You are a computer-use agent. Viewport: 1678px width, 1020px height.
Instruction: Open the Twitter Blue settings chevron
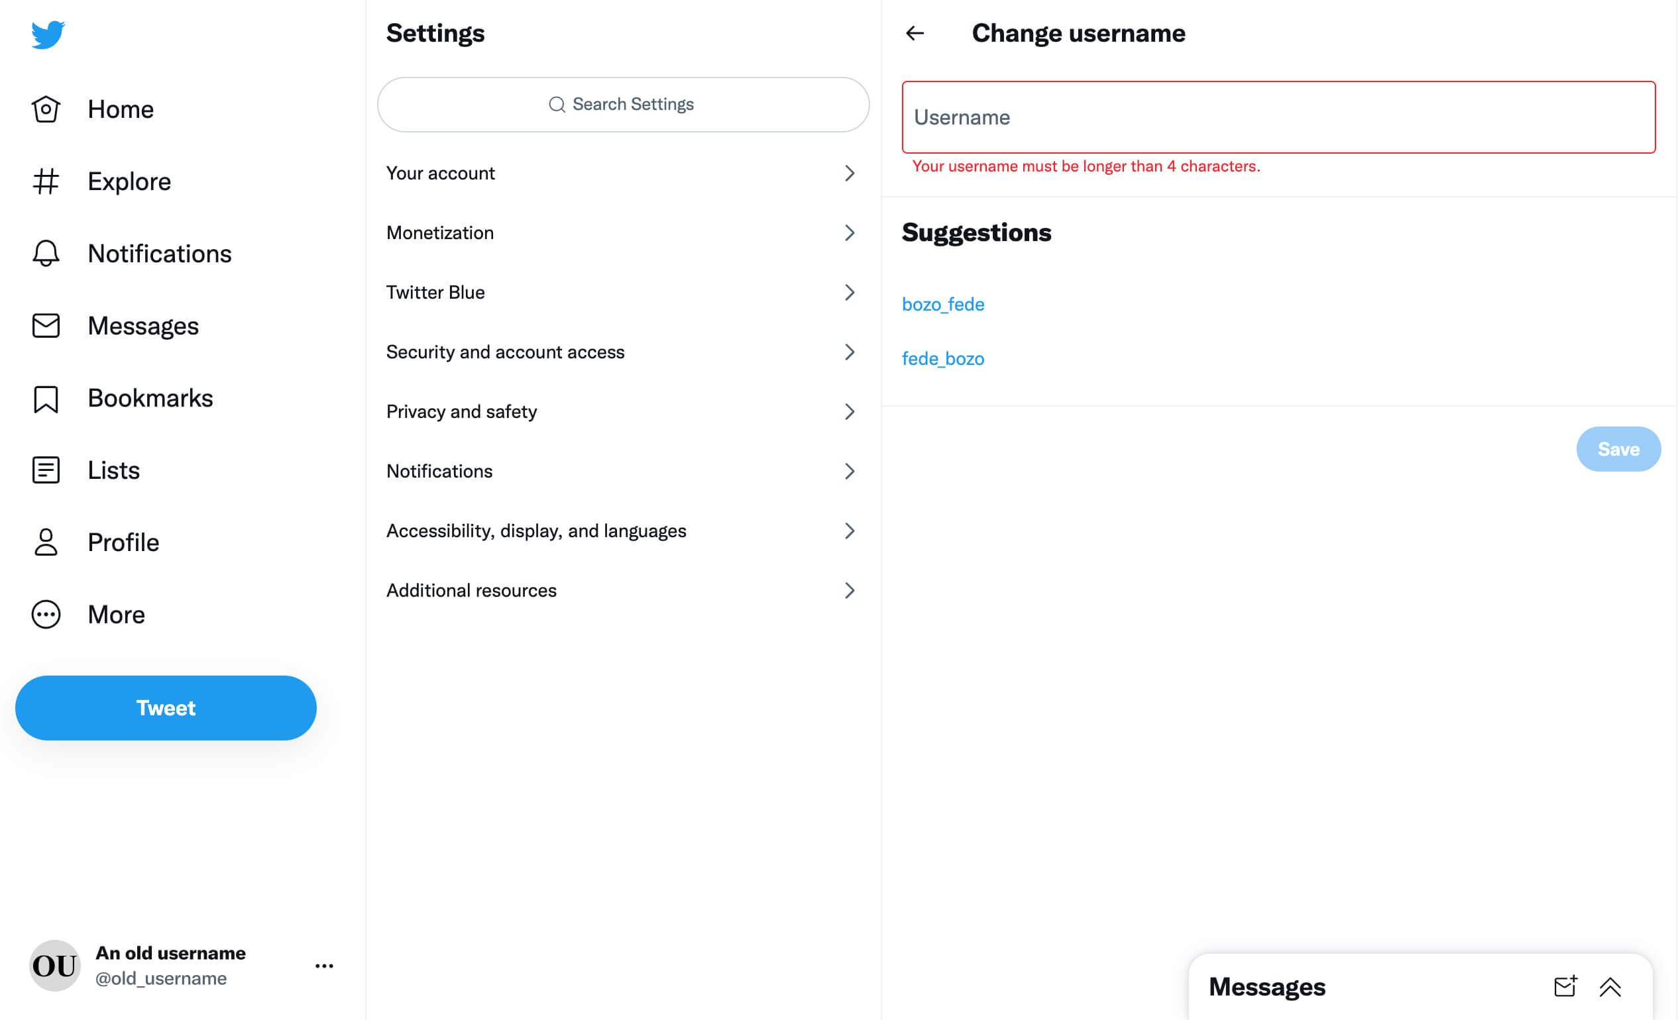849,293
